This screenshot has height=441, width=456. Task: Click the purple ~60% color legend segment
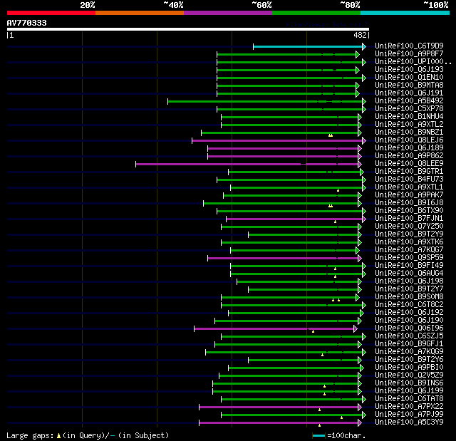228,13
